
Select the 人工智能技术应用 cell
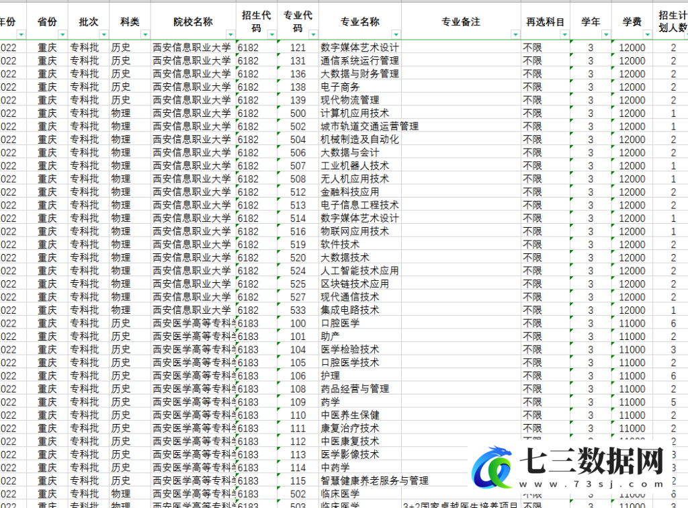click(360, 271)
